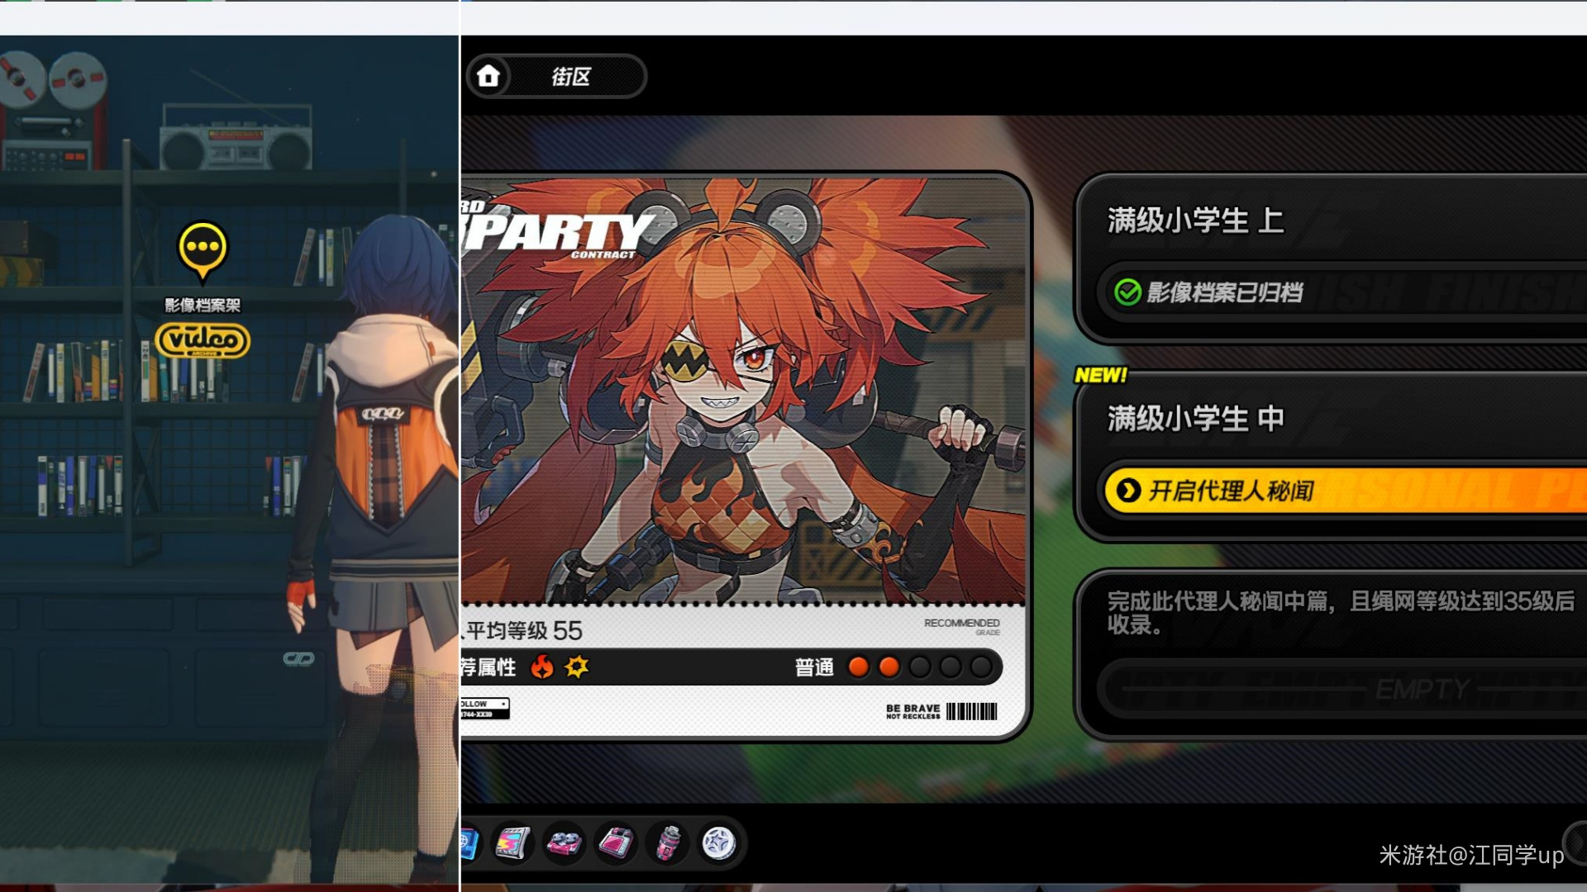Click the green archived checkmark status
The image size is (1587, 892).
click(1127, 292)
